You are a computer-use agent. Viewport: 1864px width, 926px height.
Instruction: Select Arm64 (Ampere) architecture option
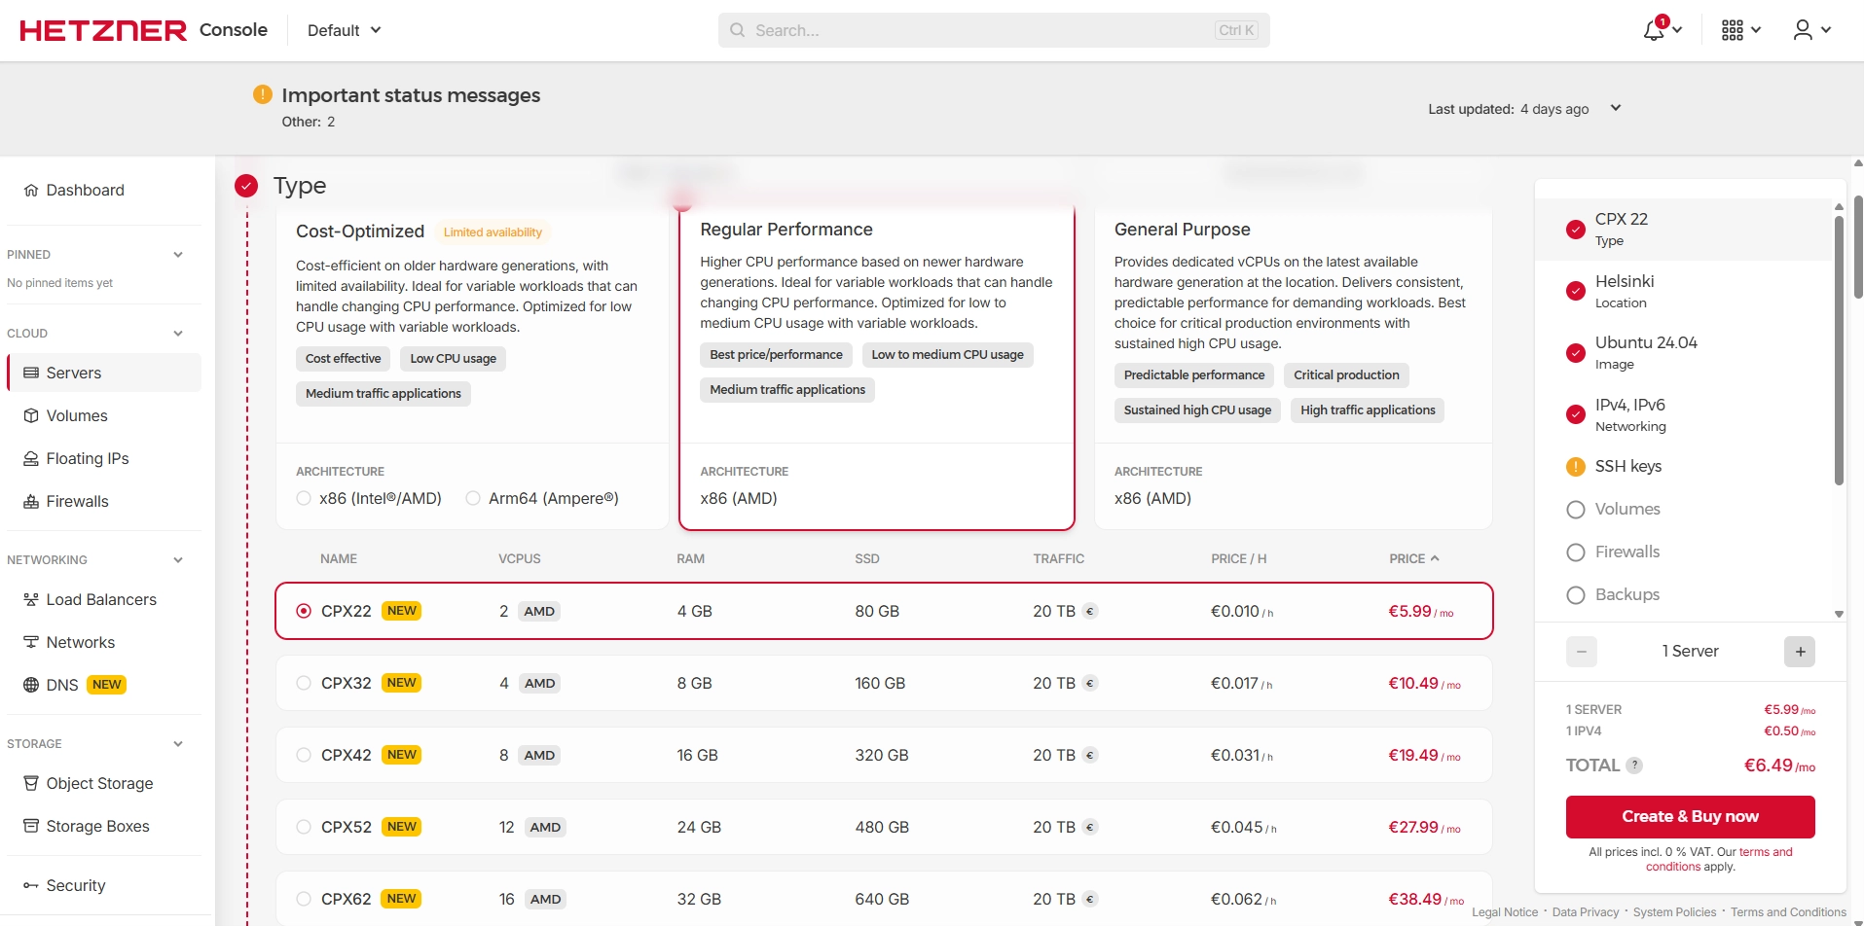pos(473,498)
